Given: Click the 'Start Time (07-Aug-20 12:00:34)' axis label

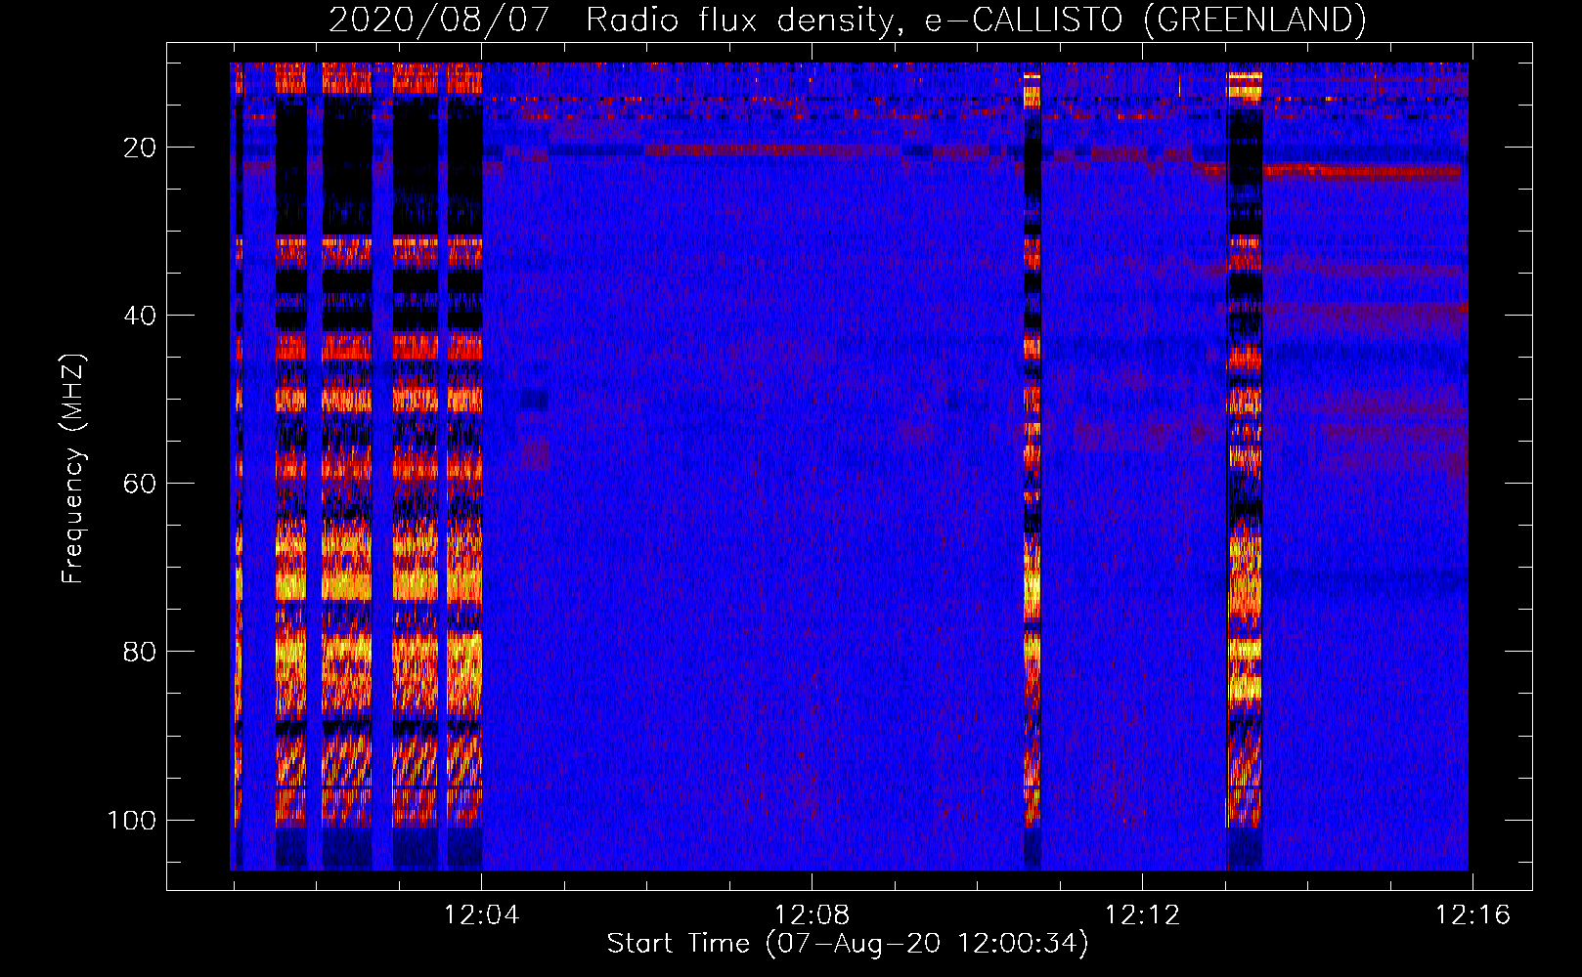Looking at the screenshot, I should (x=848, y=944).
